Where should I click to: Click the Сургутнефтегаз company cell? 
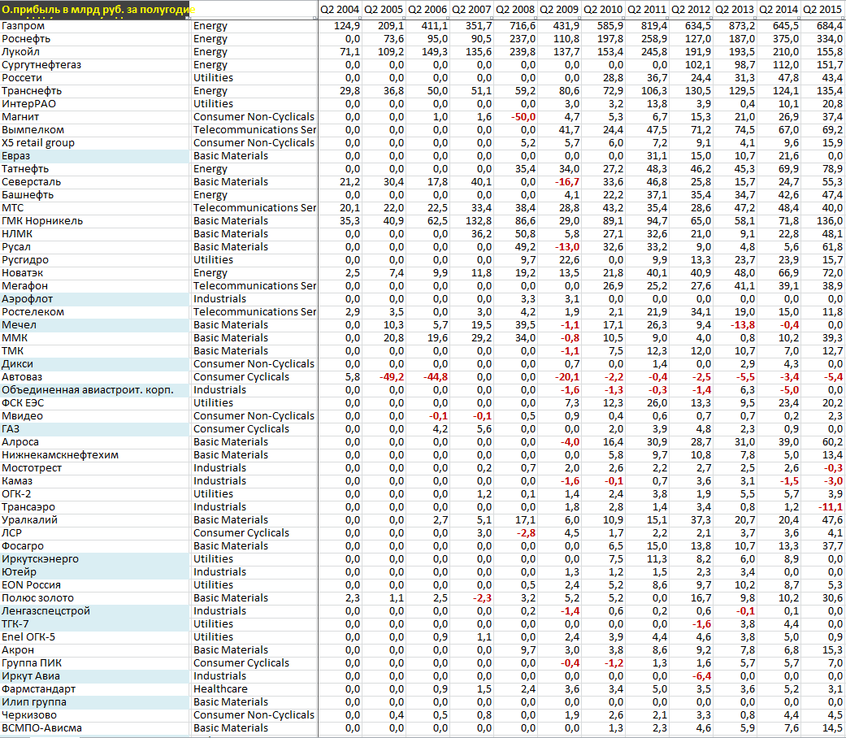(96, 65)
